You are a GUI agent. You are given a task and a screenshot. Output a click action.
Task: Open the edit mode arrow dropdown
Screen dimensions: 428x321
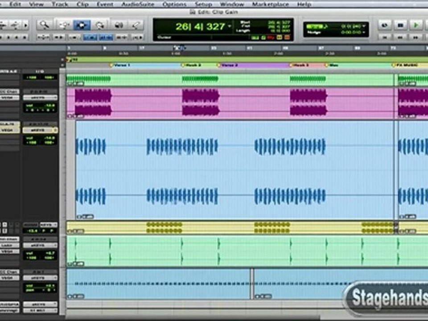tap(26, 25)
